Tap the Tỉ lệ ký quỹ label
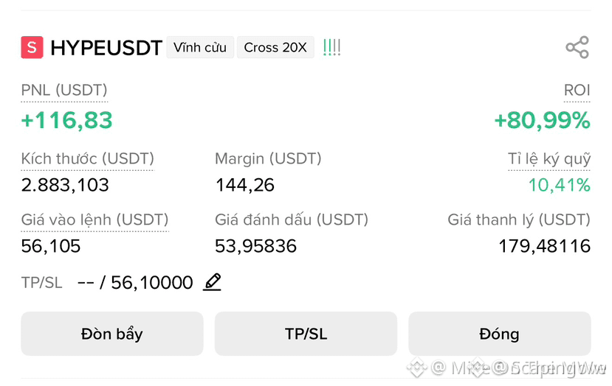The image size is (612, 386). (549, 159)
